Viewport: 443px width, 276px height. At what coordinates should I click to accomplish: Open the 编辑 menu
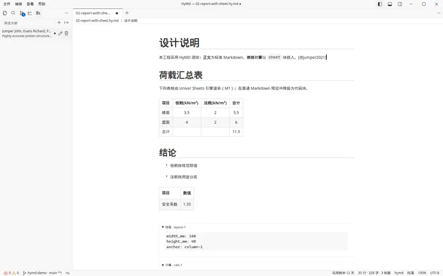tap(18, 4)
